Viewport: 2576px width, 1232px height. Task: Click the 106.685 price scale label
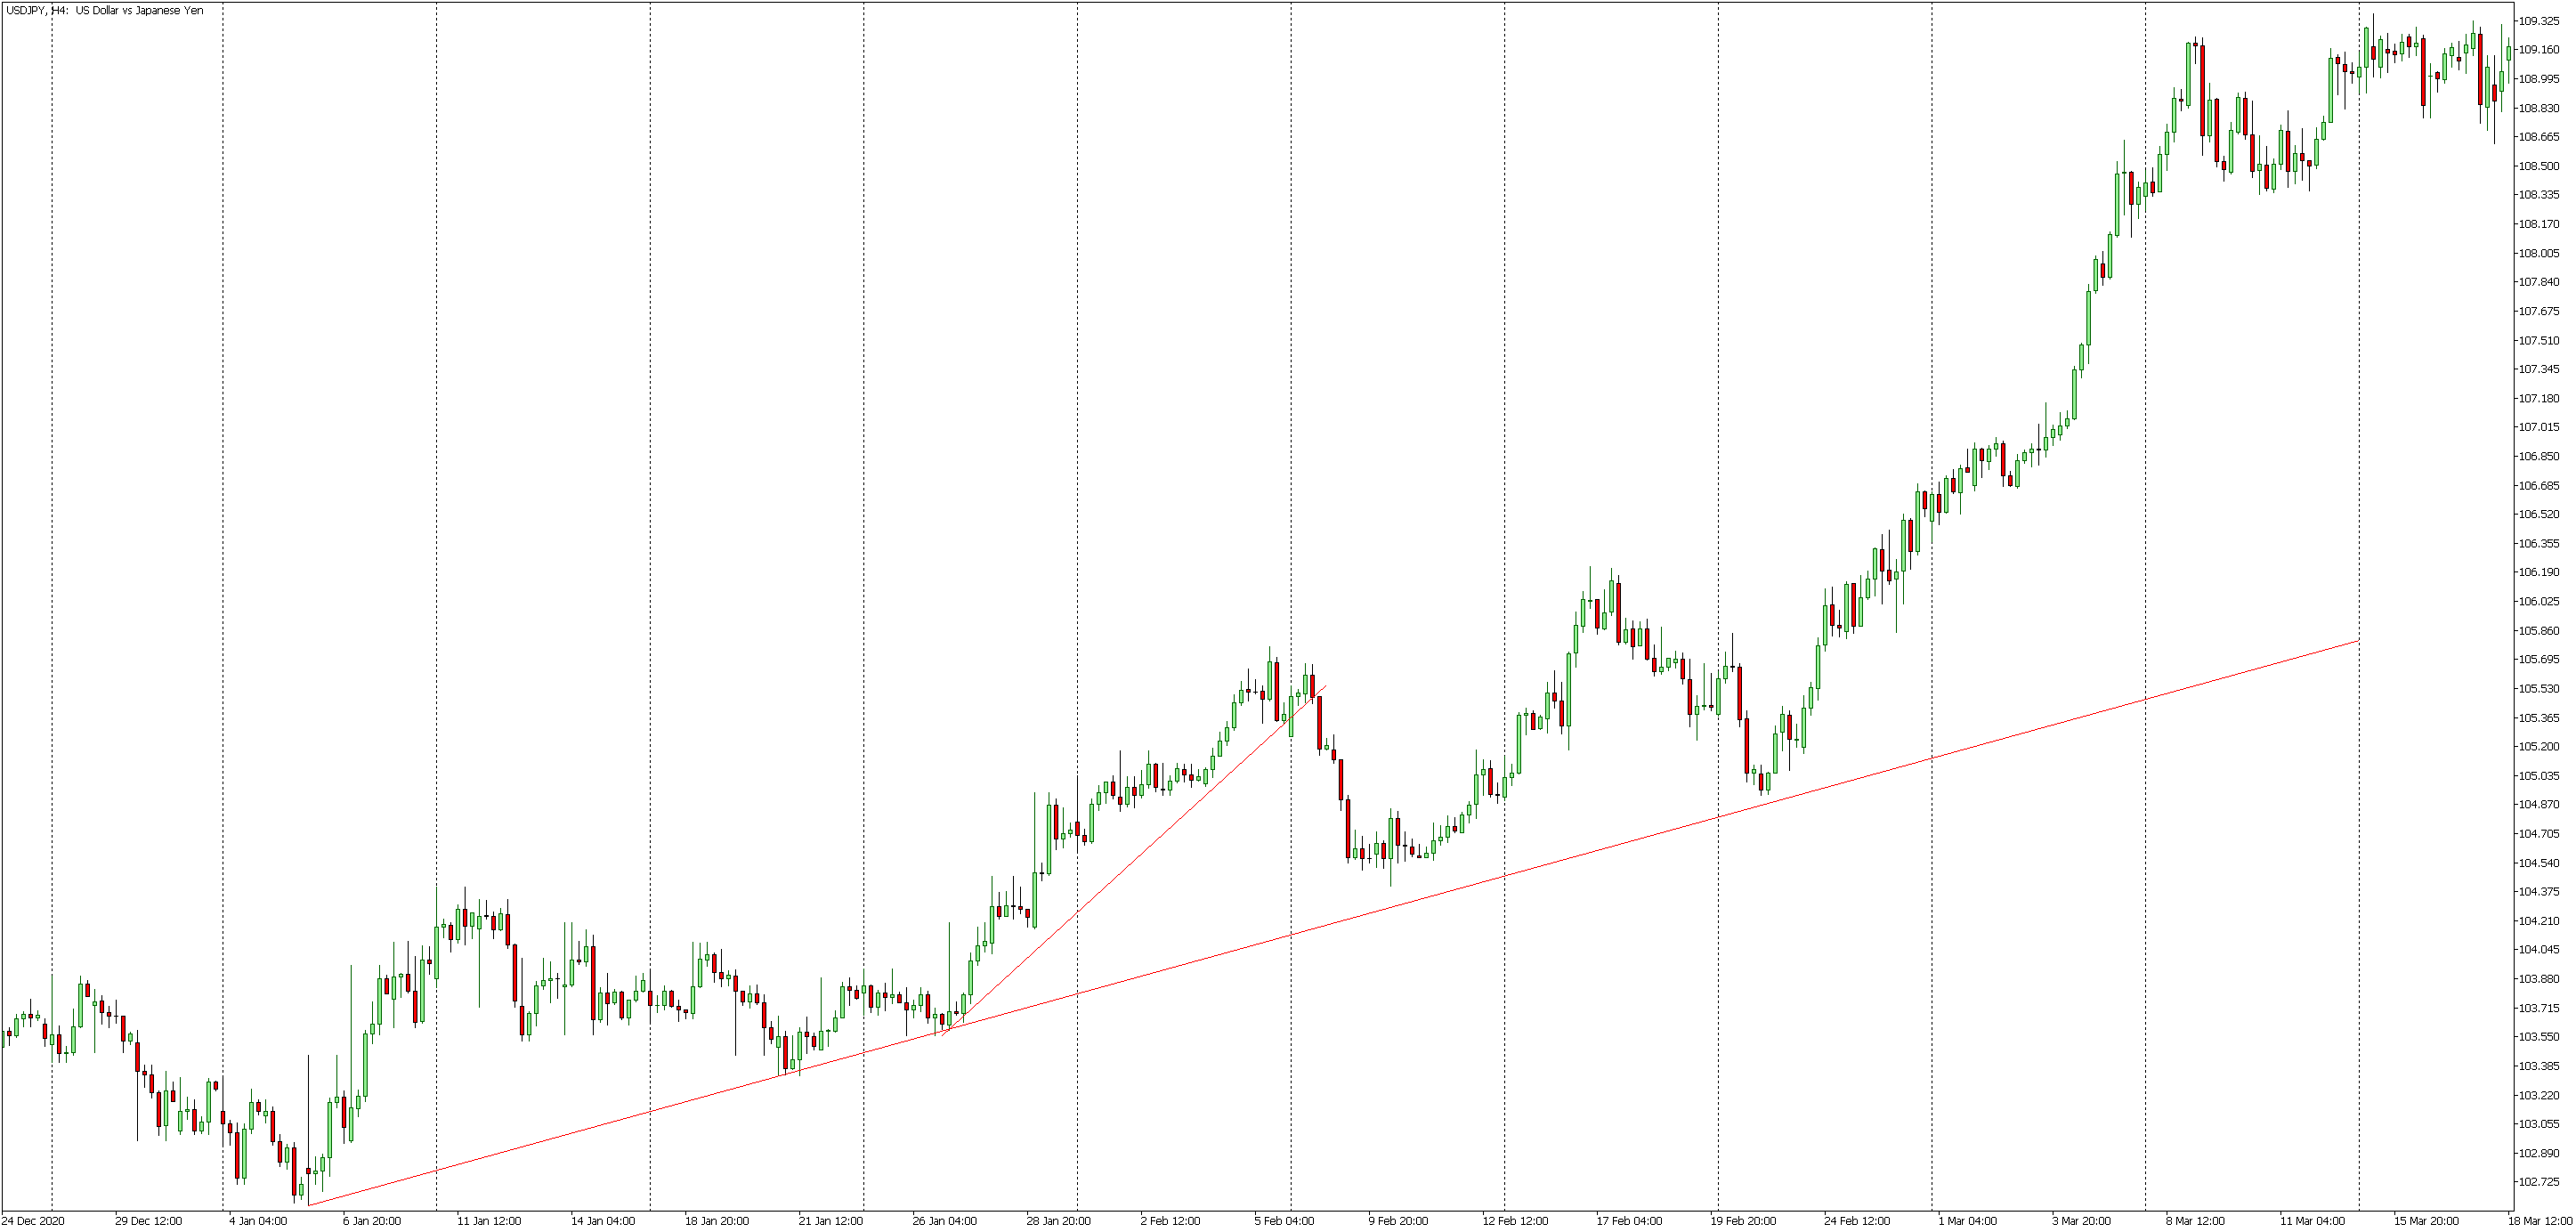coord(2540,486)
